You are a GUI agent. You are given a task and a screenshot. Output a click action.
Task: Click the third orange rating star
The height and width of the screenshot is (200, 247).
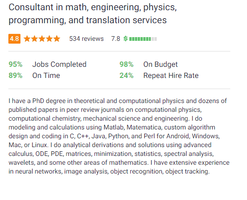pyautogui.click(x=42, y=39)
